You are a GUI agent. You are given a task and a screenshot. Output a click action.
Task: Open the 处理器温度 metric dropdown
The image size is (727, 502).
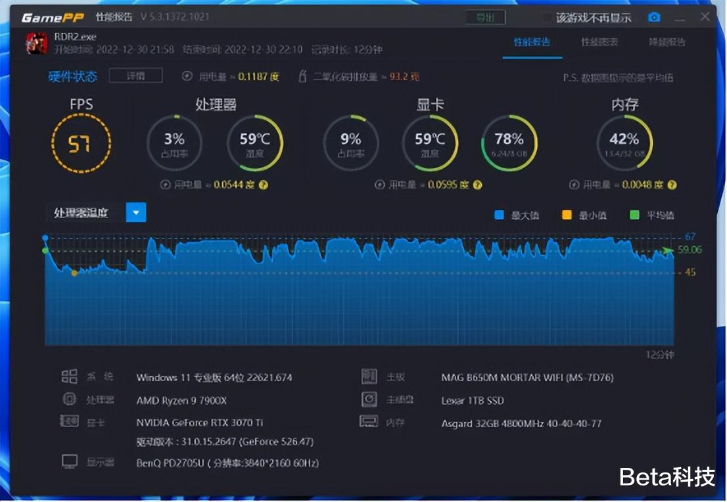(136, 212)
